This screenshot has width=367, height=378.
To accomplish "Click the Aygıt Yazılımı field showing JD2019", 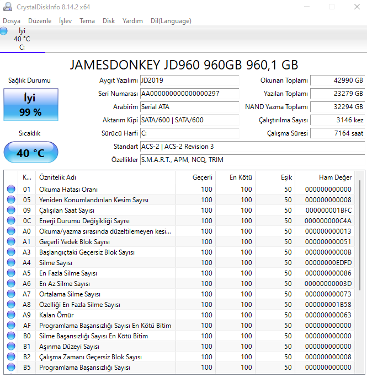I will 189,80.
